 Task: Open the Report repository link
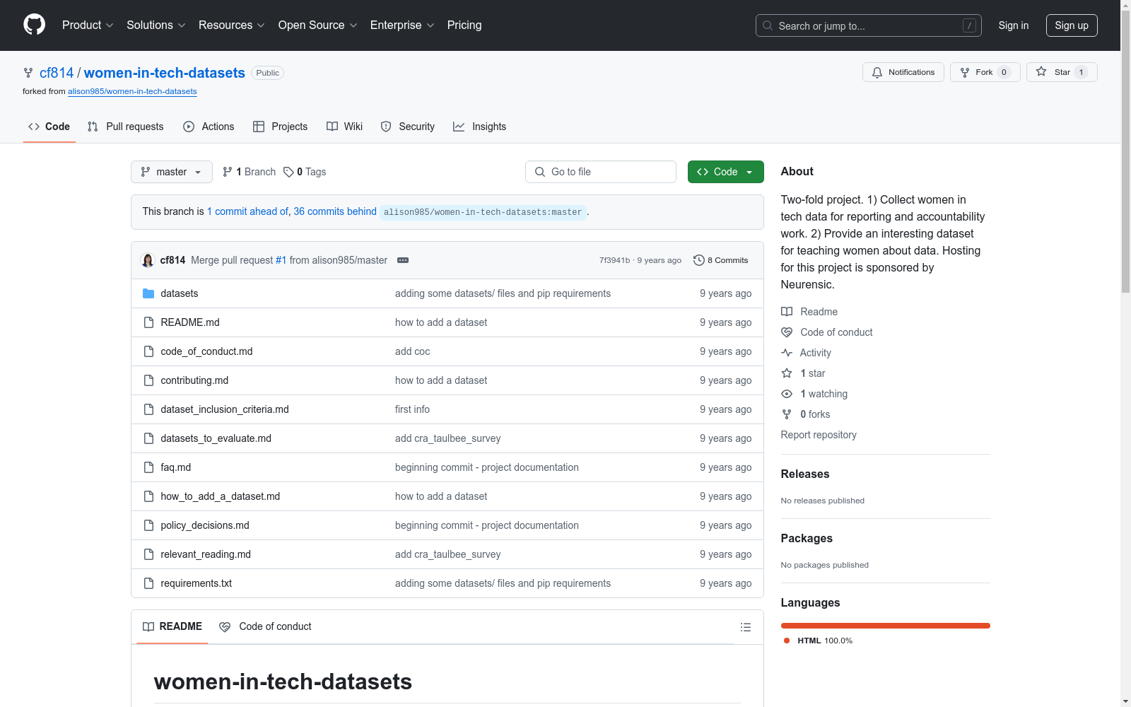pos(819,435)
